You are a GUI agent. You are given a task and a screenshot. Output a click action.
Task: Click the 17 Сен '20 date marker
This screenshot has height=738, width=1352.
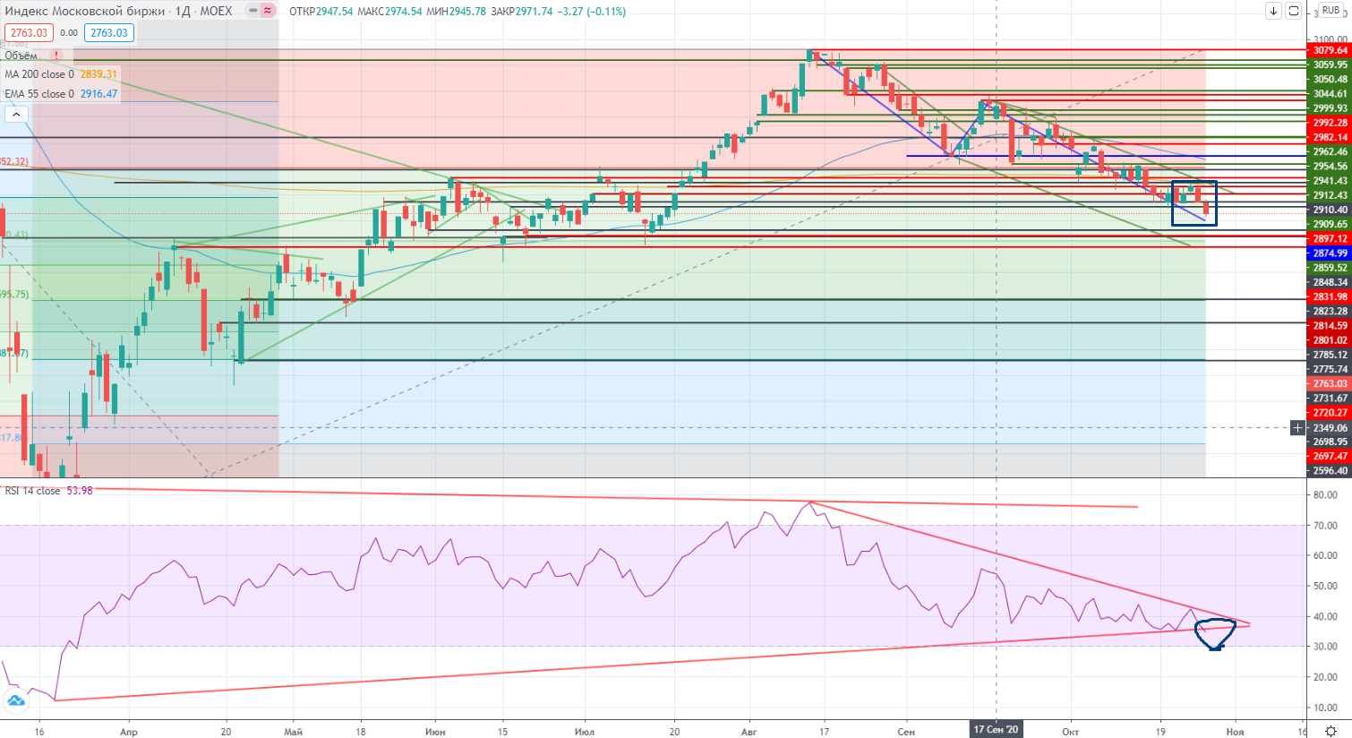[x=996, y=730]
